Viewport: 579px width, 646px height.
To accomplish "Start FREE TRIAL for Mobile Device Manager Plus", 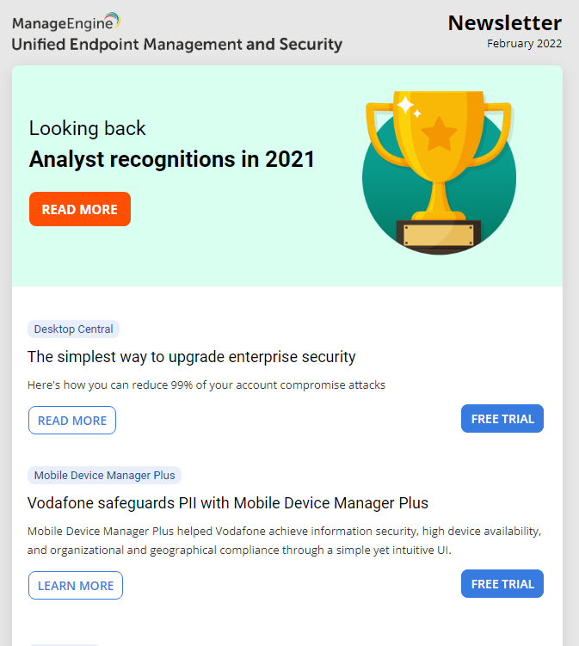I will [x=502, y=584].
